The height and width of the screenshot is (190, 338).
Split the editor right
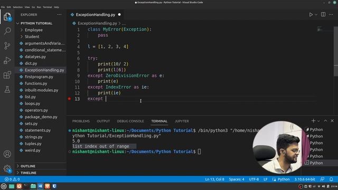pos(323,14)
